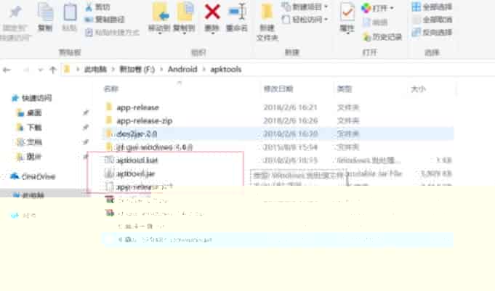The image size is (495, 291).
Task: Sort by the 名称 (name) column header
Action: coord(110,89)
